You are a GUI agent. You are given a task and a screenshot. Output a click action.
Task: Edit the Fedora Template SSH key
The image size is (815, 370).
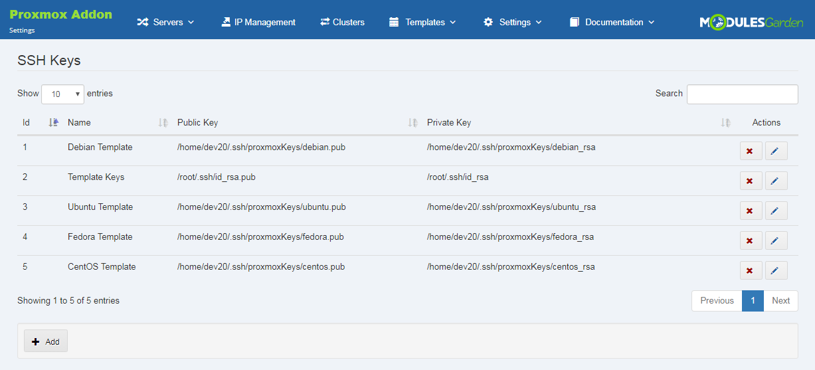(x=776, y=240)
